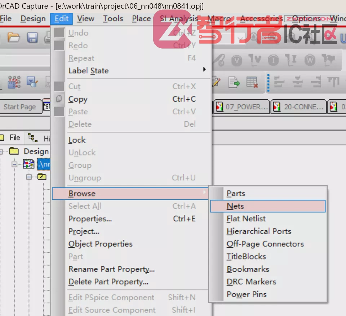The width and height of the screenshot is (346, 316).
Task: Collapse the nn design file tree node
Action: [14, 164]
